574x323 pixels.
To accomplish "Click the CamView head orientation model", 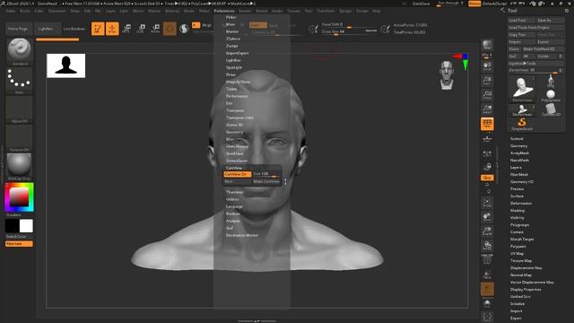I will pos(447,75).
